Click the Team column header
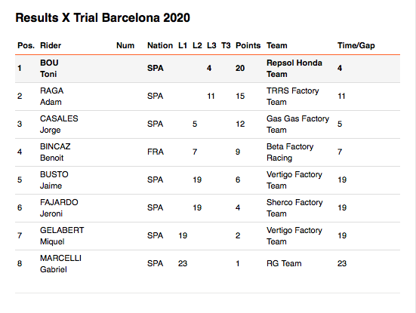Image resolution: width=416 pixels, height=313 pixels. (277, 45)
